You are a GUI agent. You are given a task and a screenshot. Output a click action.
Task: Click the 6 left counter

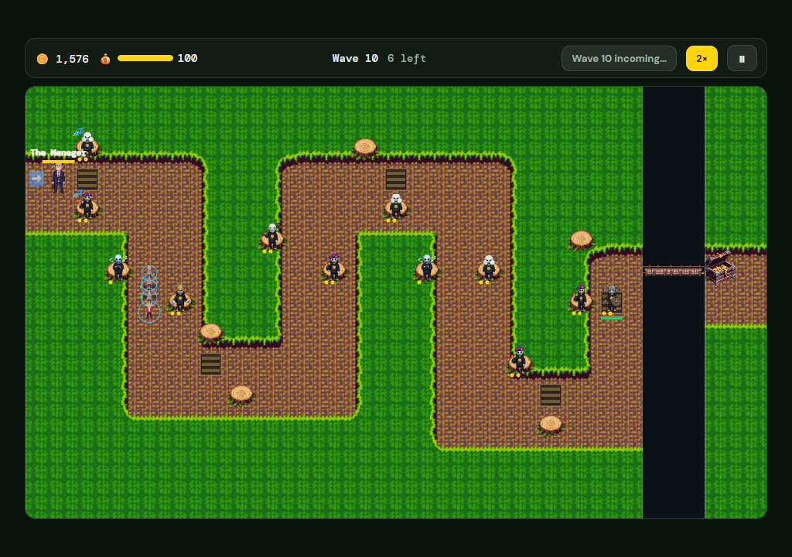(x=407, y=58)
